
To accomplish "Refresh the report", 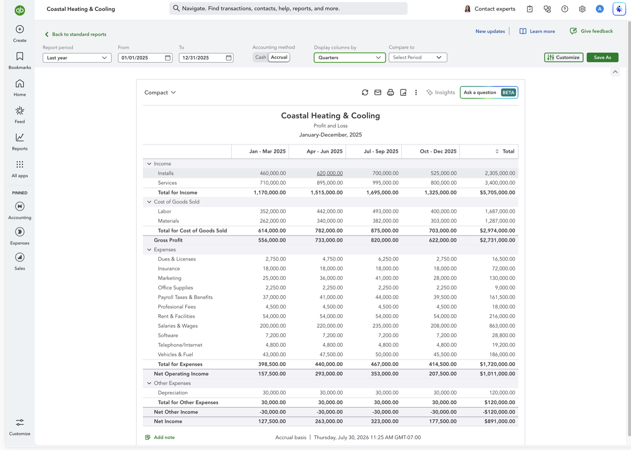I will [x=365, y=92].
